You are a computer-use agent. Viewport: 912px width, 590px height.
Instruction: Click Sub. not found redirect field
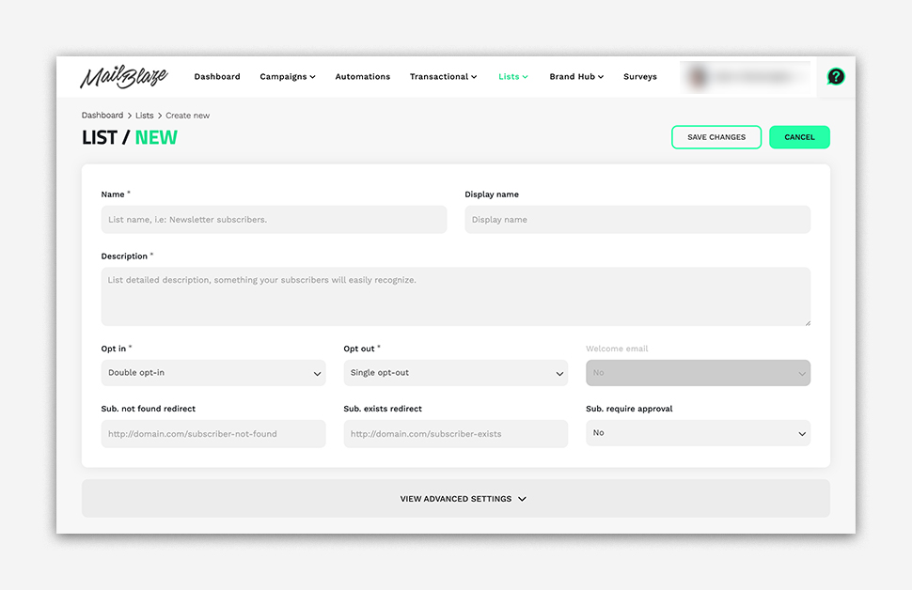click(213, 434)
